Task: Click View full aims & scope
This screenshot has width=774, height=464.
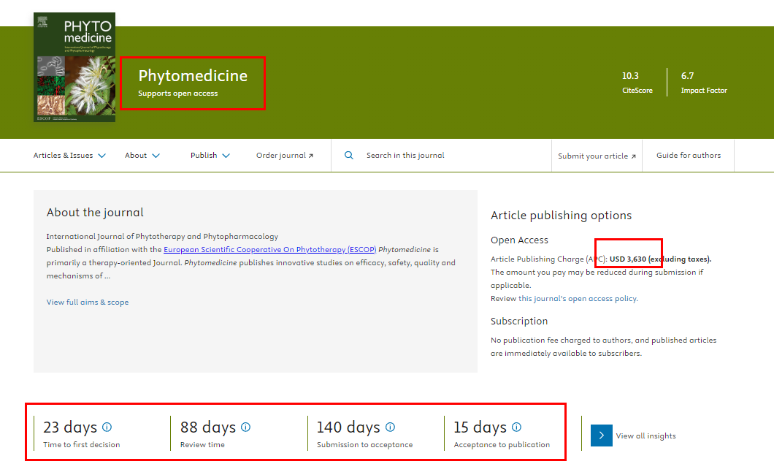Action: pos(88,302)
